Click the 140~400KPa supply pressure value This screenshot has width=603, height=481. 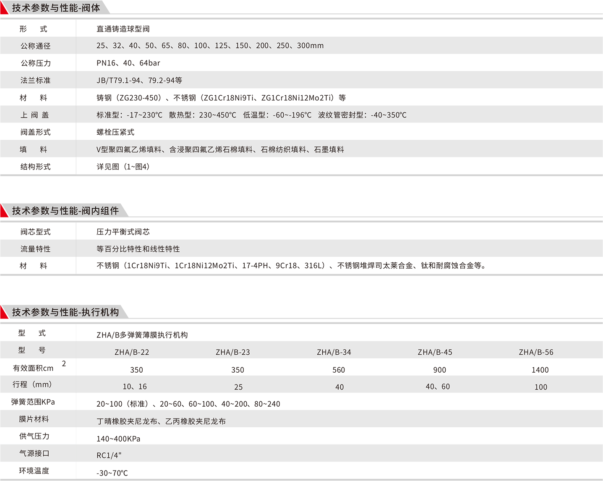point(118,439)
